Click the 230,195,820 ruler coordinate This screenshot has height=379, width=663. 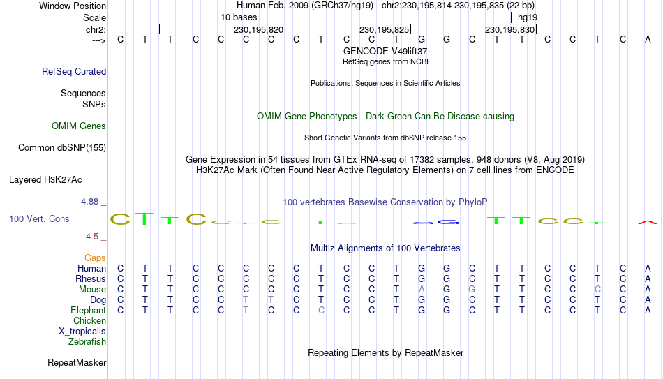point(258,29)
